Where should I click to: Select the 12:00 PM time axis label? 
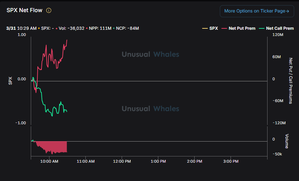[122, 161]
